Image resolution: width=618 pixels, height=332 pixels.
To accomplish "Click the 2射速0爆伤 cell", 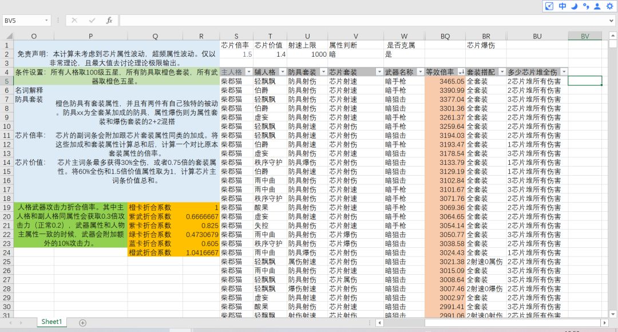I will [486, 288].
